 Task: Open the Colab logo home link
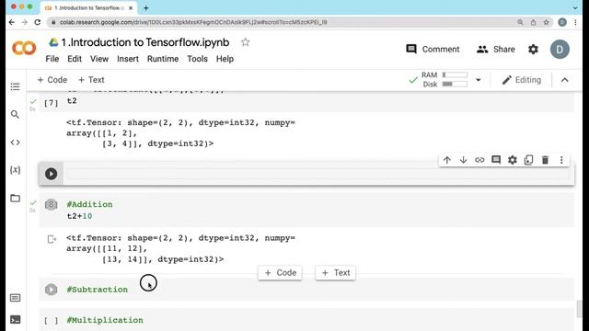(x=24, y=49)
